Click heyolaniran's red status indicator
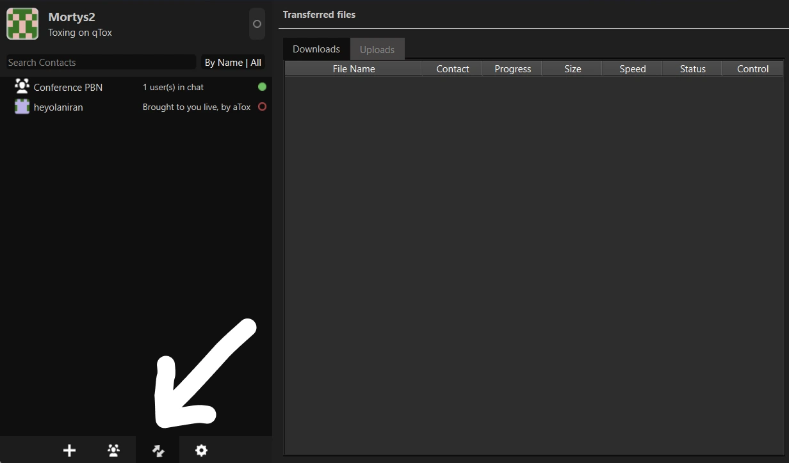789x463 pixels. [x=262, y=107]
